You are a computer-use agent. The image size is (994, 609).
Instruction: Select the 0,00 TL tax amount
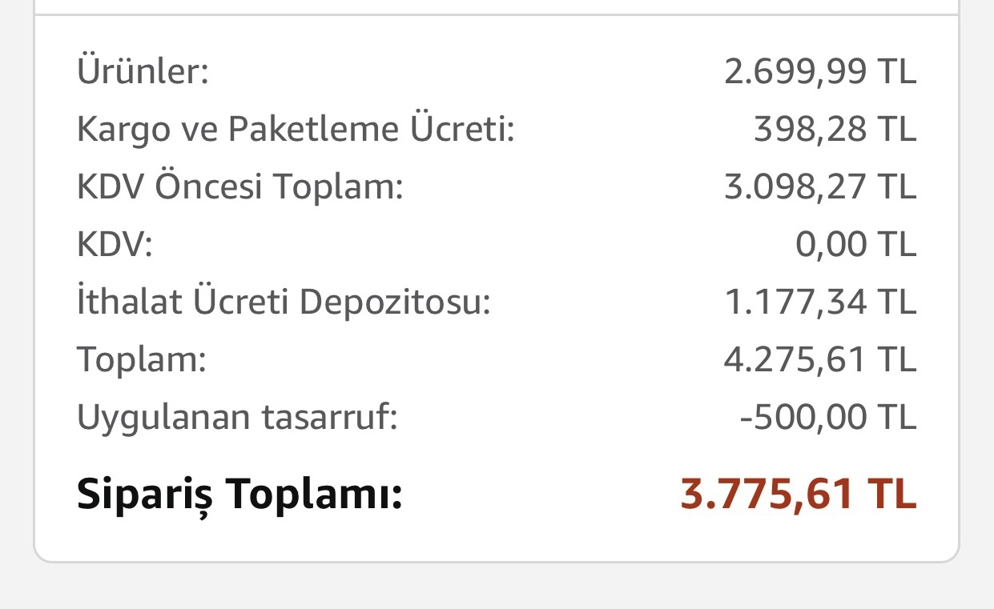tap(855, 245)
